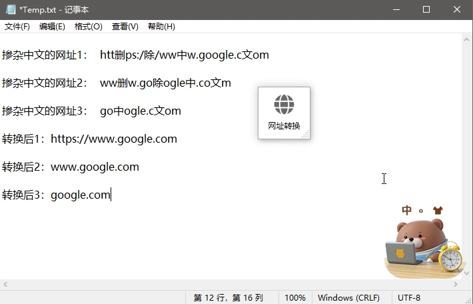Click the resize grip of 网址转换 panel
The width and height of the screenshot is (473, 304).
coord(306,135)
